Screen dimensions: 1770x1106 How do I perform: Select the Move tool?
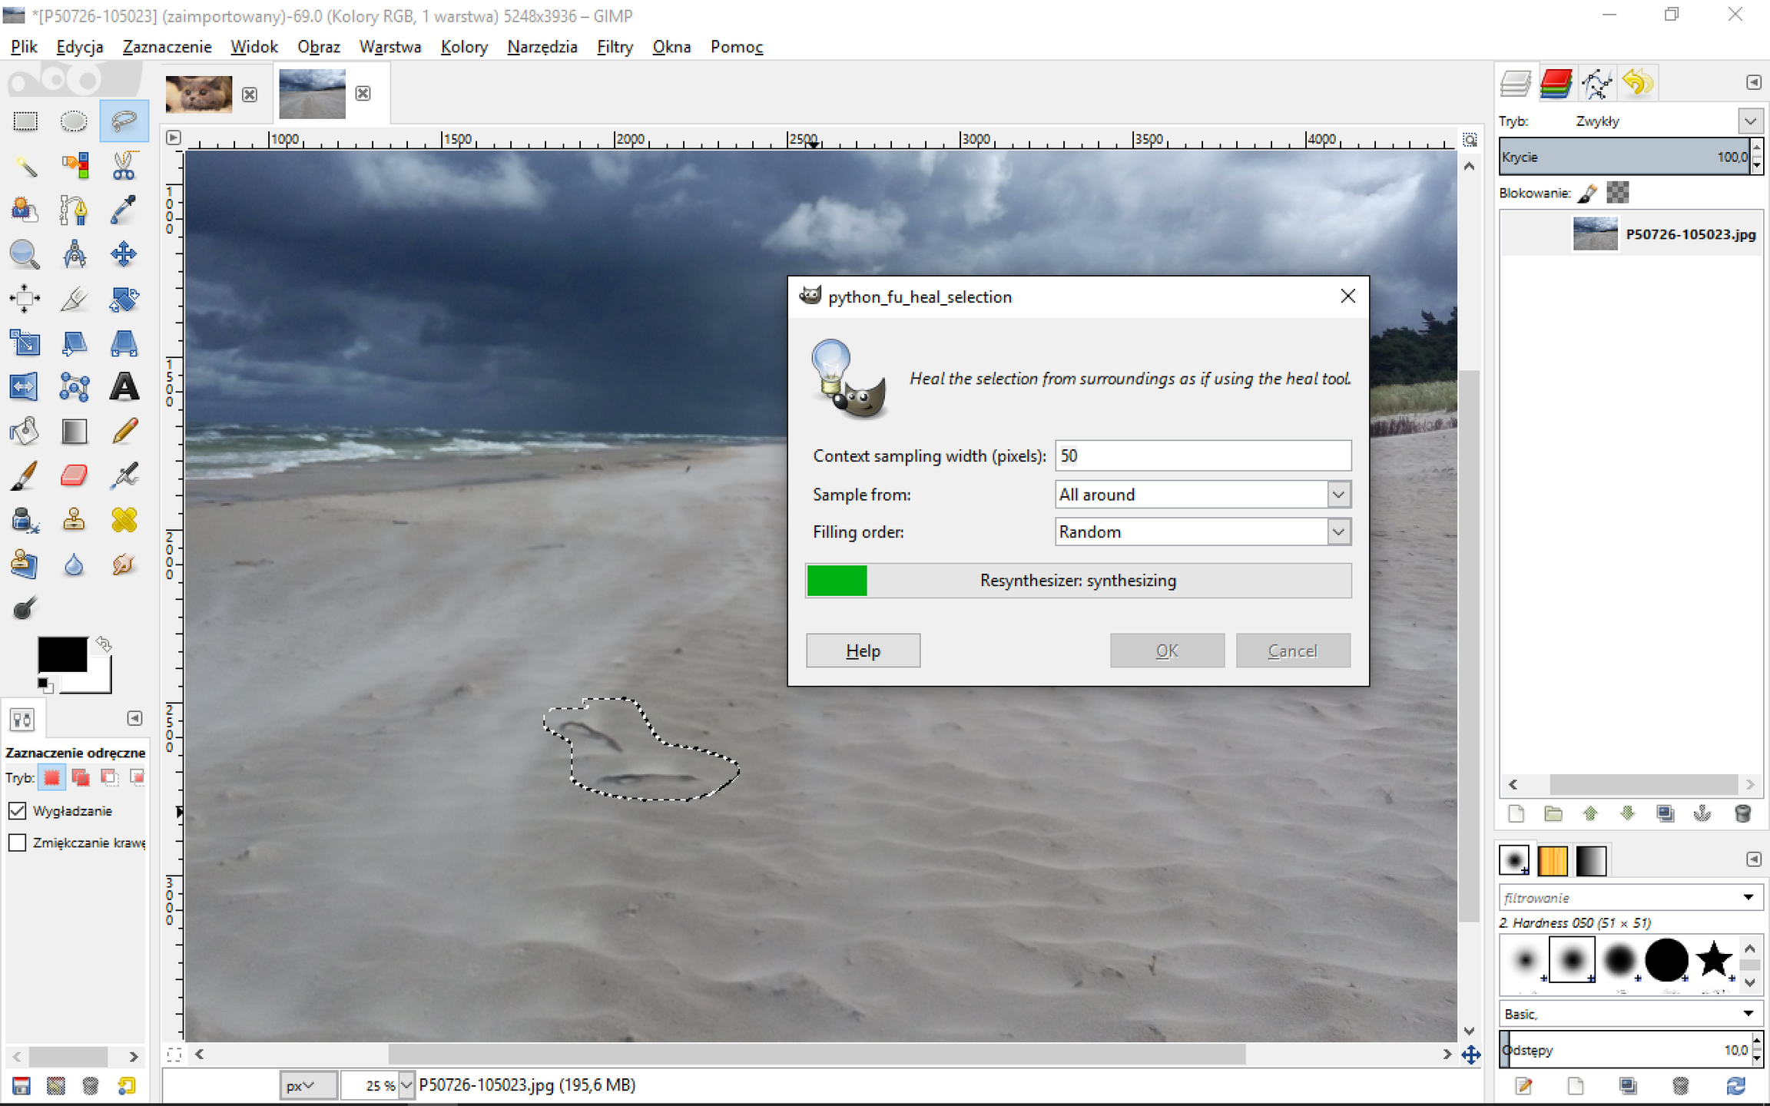124,254
